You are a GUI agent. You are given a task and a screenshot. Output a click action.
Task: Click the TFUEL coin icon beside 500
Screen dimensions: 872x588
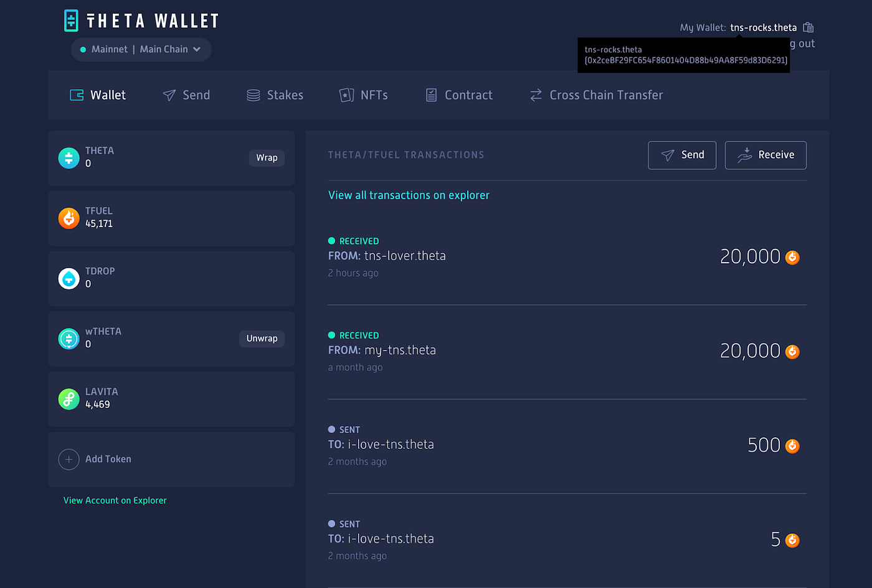[792, 446]
